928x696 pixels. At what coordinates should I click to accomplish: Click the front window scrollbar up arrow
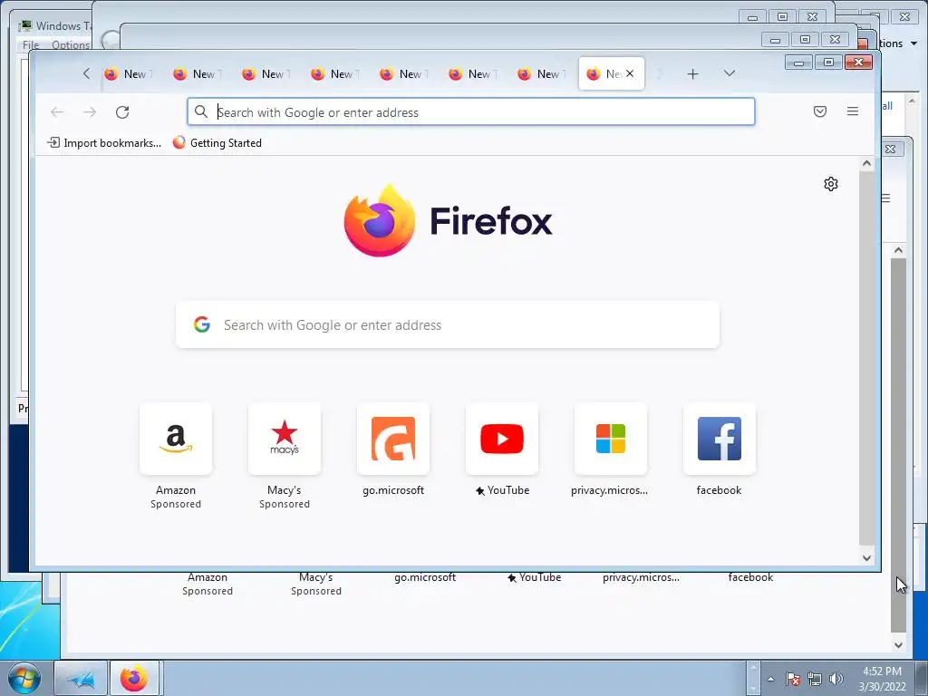click(867, 163)
